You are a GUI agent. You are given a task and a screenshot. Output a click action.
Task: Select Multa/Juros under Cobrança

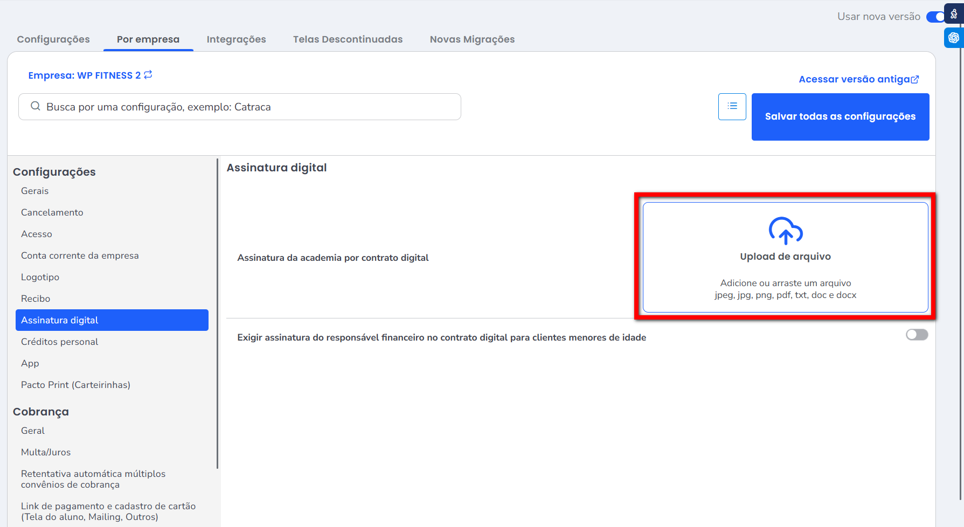(x=46, y=452)
